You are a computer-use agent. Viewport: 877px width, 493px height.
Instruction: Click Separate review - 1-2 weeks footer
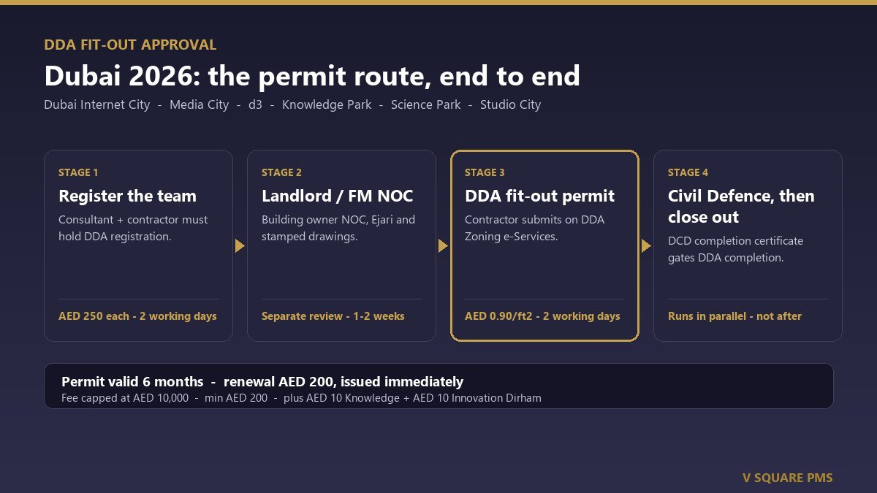(333, 316)
